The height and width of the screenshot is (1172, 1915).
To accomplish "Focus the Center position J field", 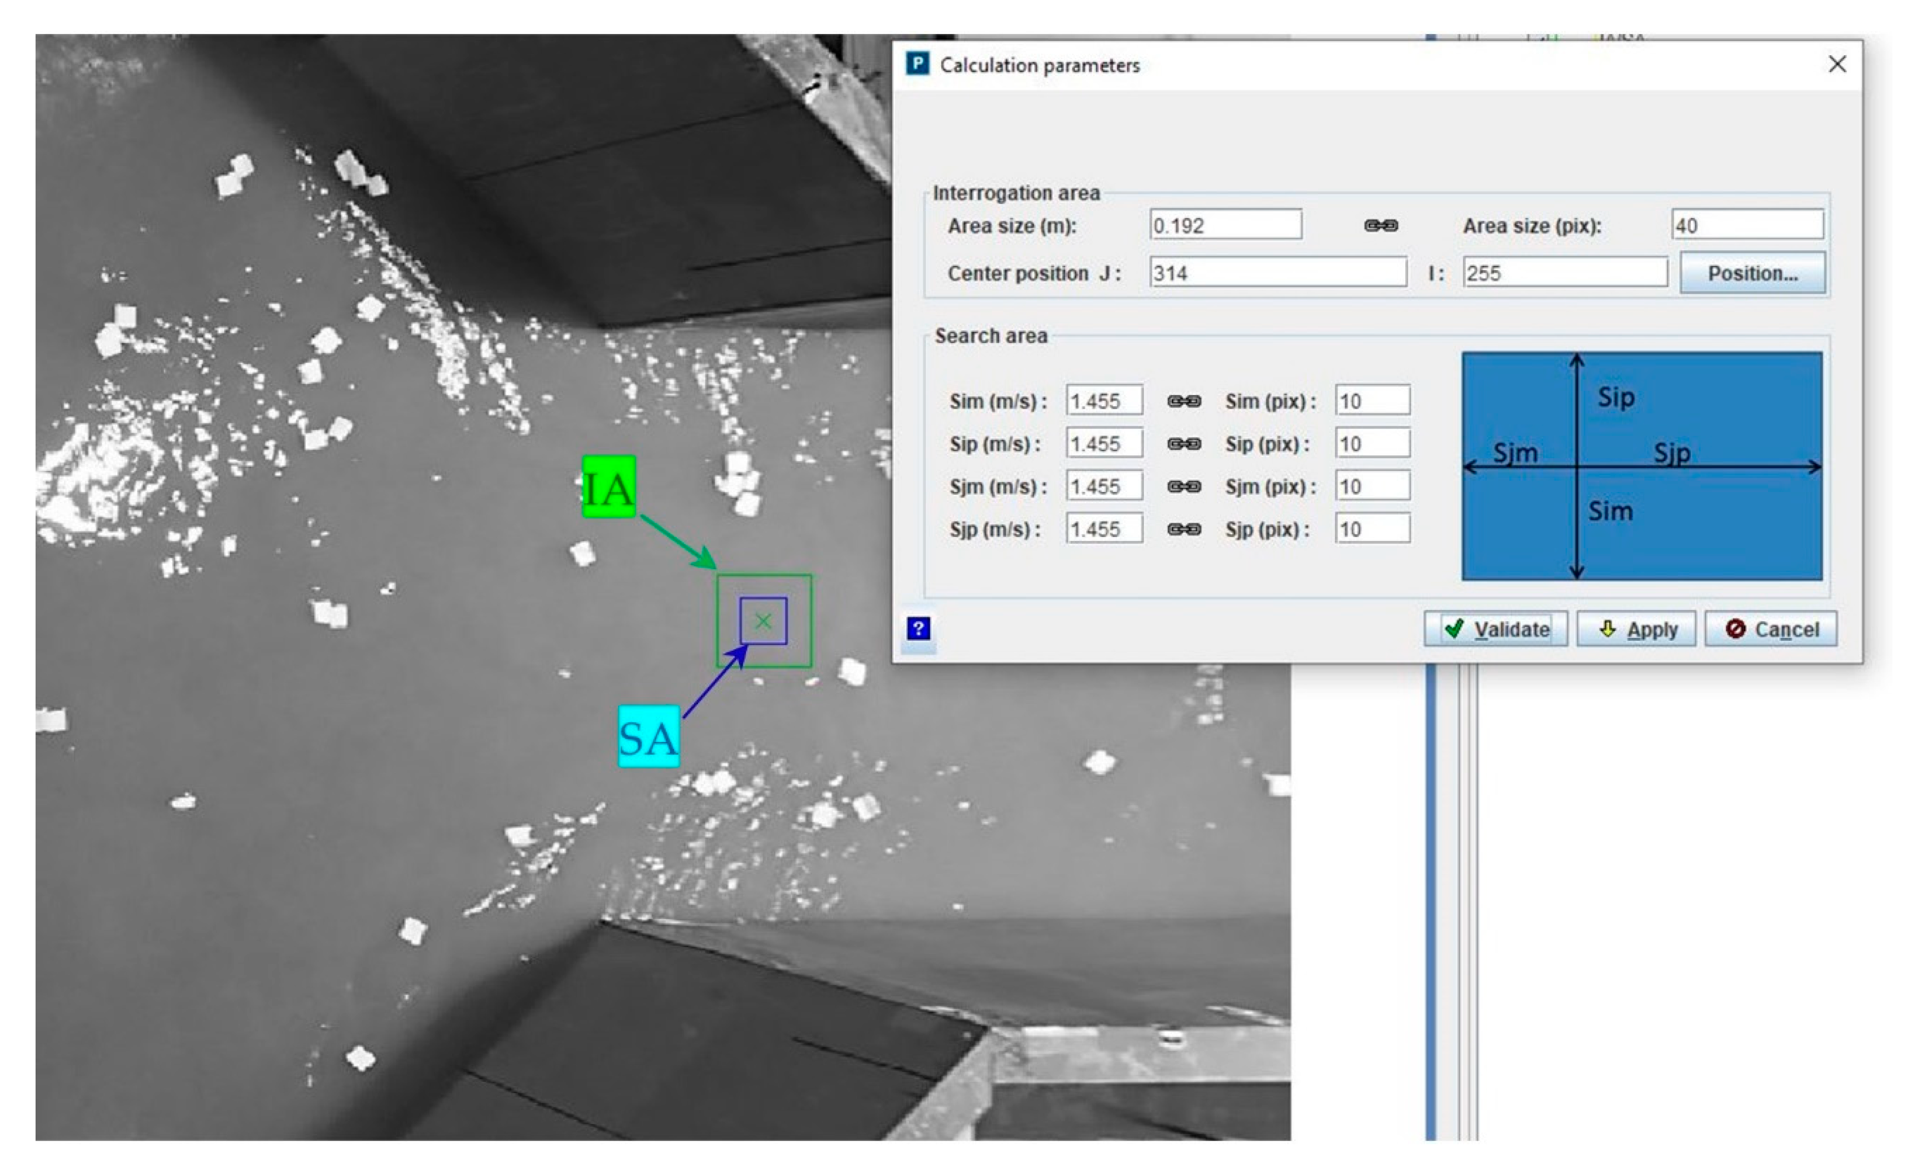I will click(x=1277, y=274).
